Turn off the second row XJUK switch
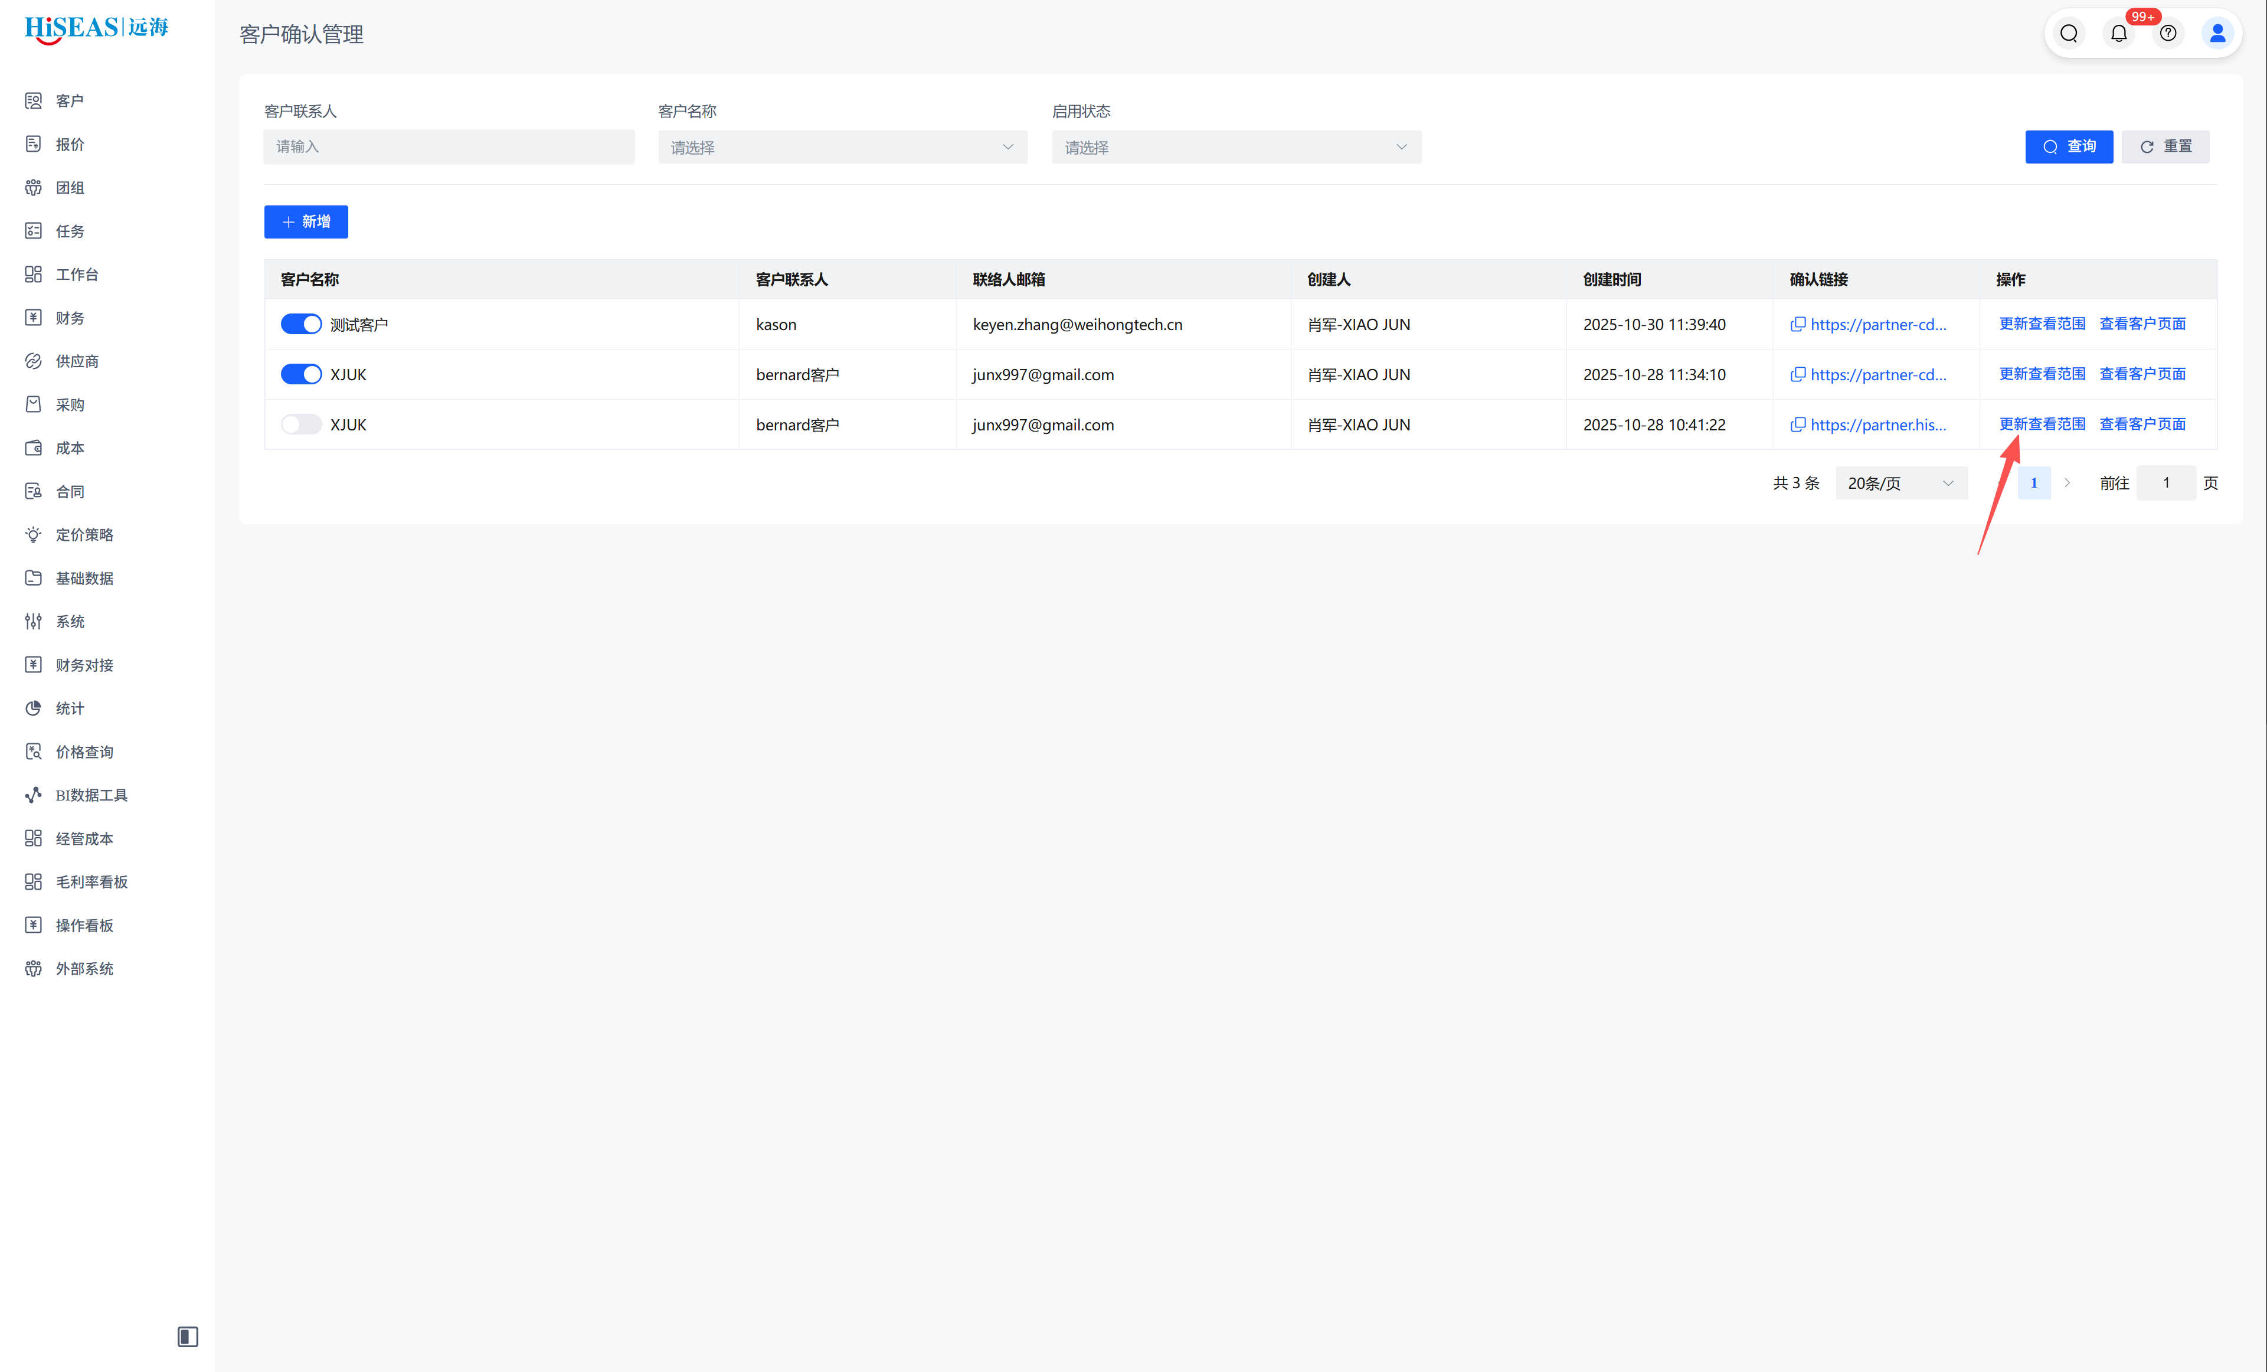The height and width of the screenshot is (1372, 2267). point(301,374)
